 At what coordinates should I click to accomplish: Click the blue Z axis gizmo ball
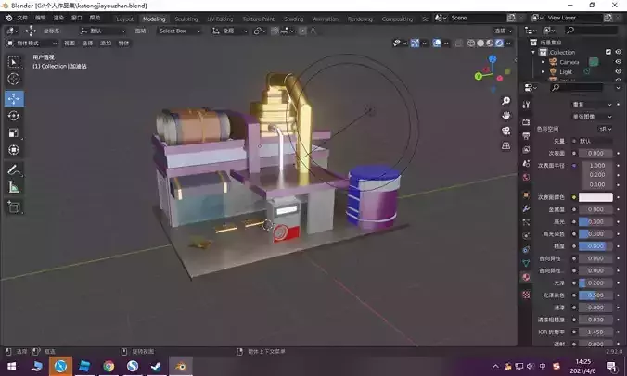coord(493,59)
